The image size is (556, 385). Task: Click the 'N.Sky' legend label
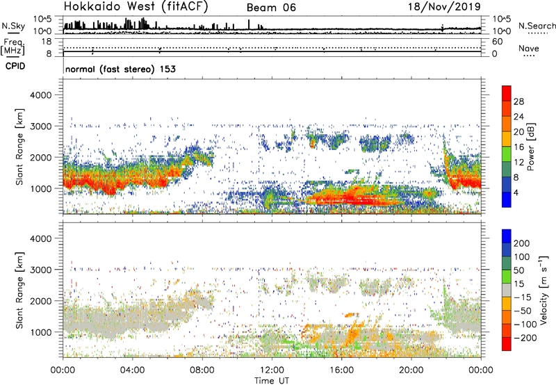[13, 26]
